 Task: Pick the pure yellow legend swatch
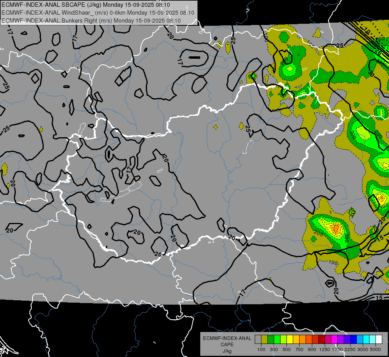pyautogui.click(x=290, y=339)
